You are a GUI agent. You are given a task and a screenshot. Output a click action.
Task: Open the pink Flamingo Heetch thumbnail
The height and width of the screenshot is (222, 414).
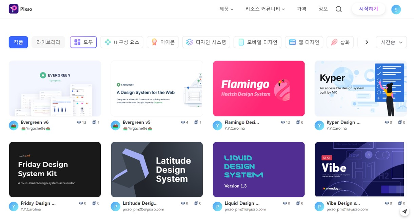(259, 88)
